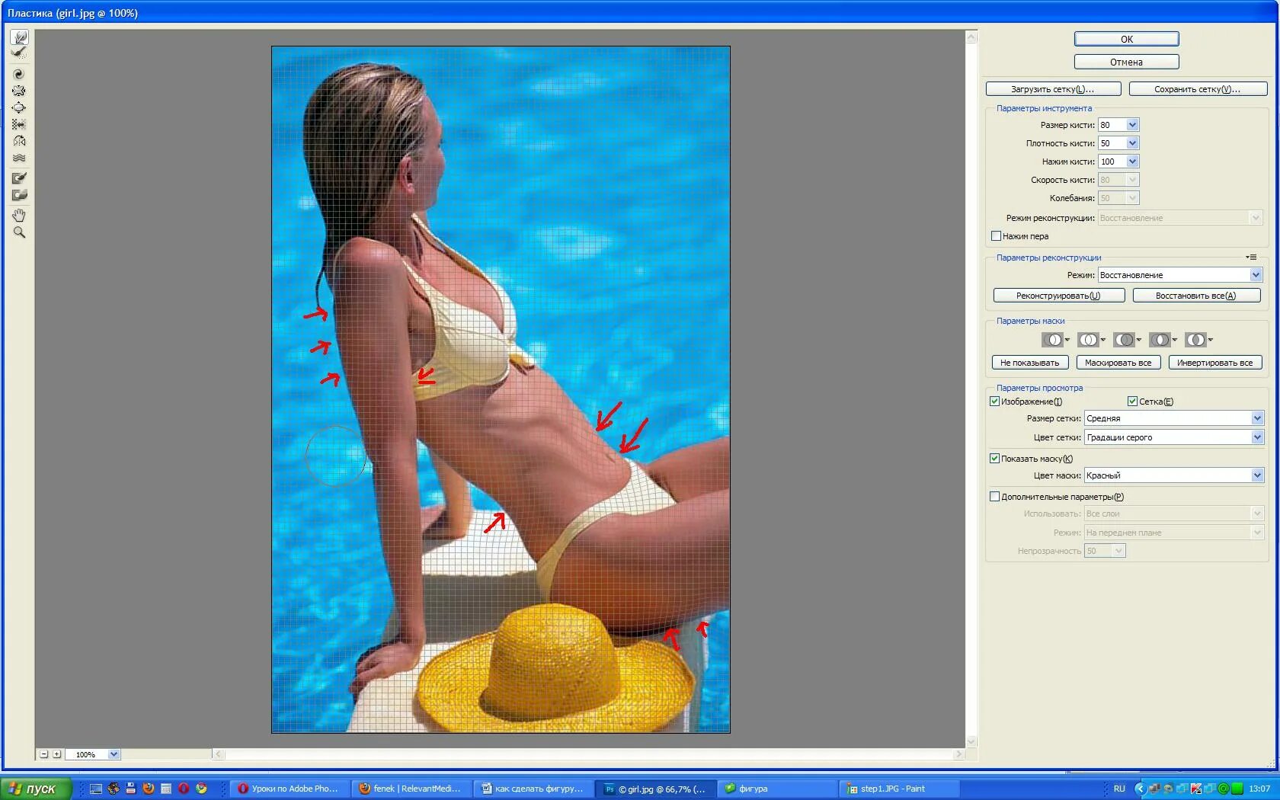Click the Не показывать mask button
The width and height of the screenshot is (1280, 800).
point(1030,363)
